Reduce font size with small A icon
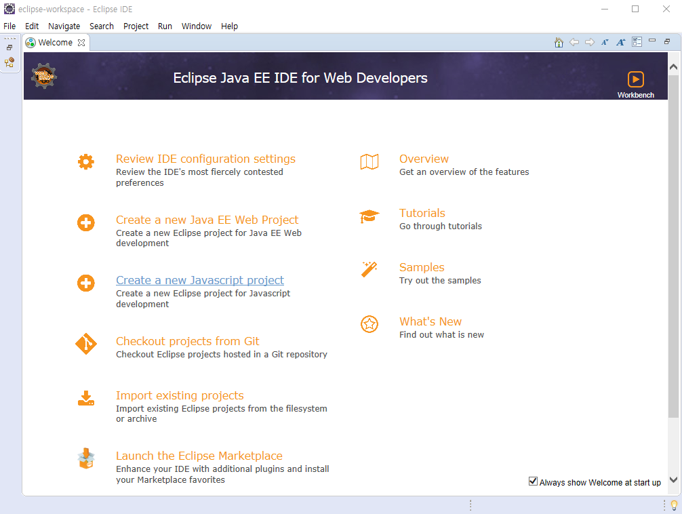Screen dimensions: 682x514 tap(605, 42)
